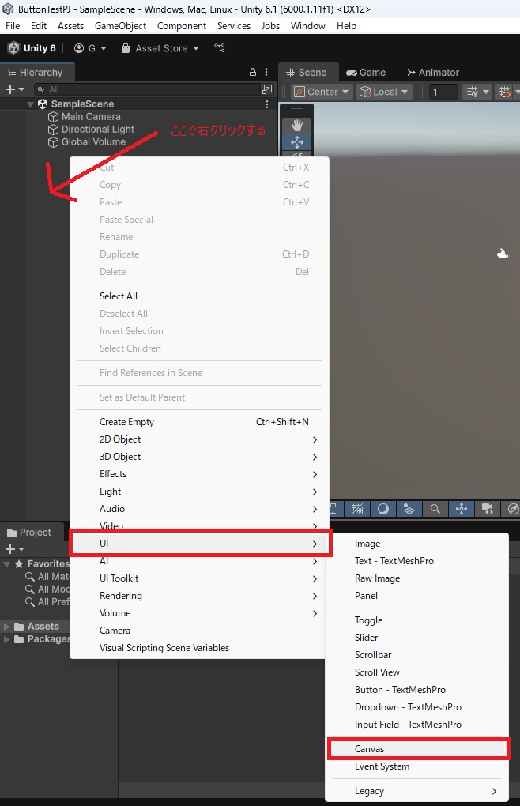520x806 pixels.
Task: Select Main Camera in the Hierarchy
Action: 91,117
